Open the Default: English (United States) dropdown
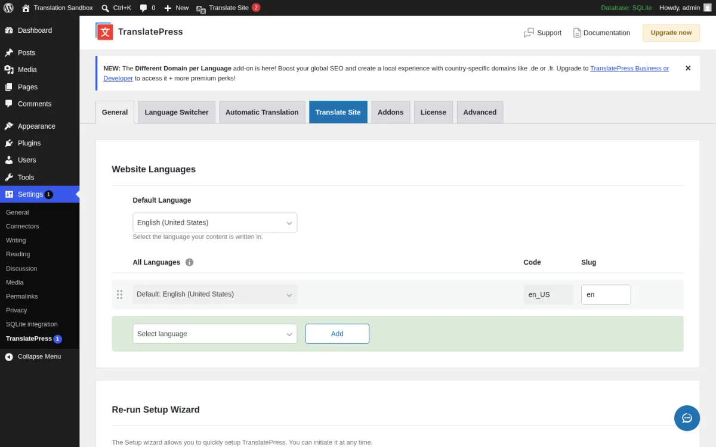The width and height of the screenshot is (716, 447). (x=215, y=294)
